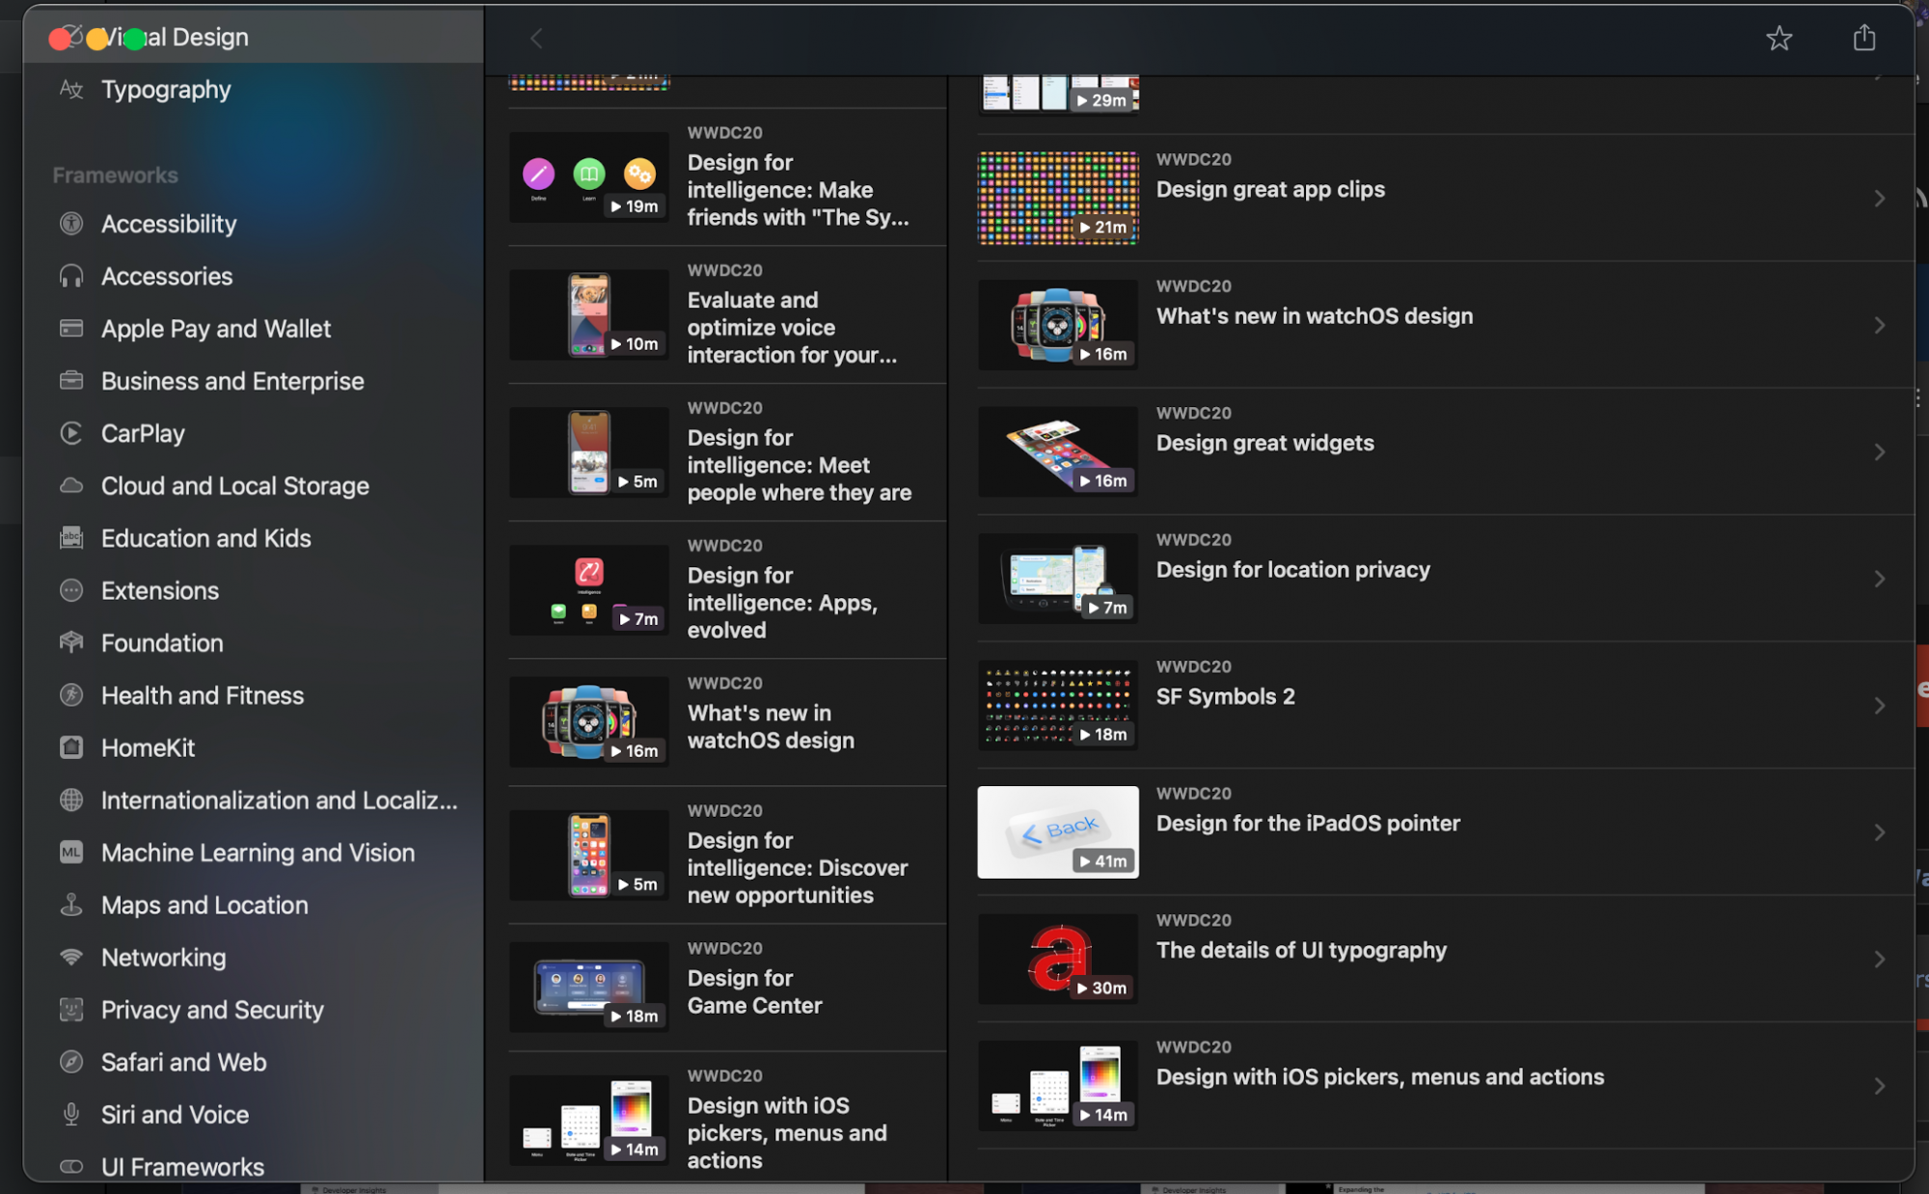Image resolution: width=1929 pixels, height=1194 pixels.
Task: Click chevron for The details of UI typography
Action: (x=1879, y=960)
